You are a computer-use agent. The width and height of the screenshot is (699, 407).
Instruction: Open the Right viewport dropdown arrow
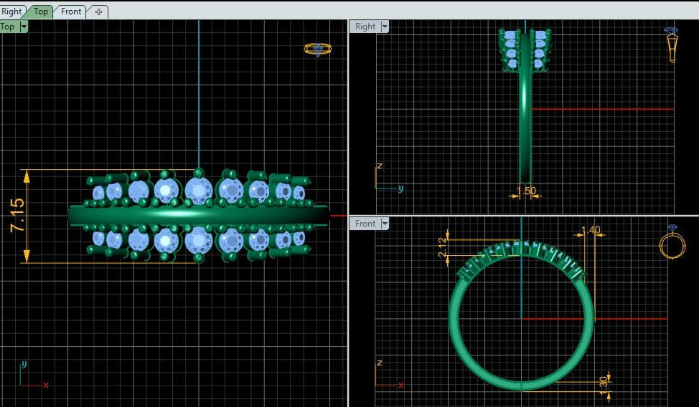pos(385,27)
